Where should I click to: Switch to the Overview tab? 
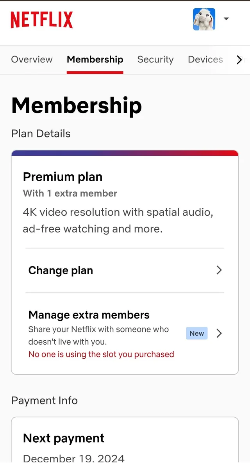(x=32, y=59)
